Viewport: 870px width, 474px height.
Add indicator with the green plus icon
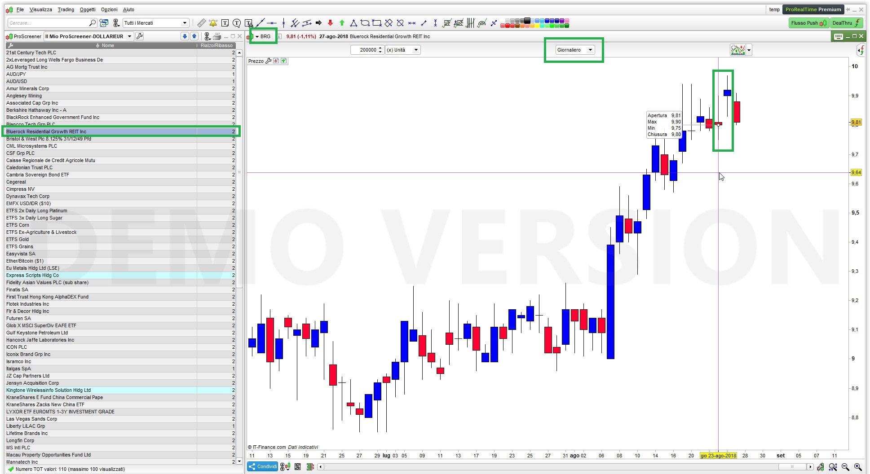tap(284, 61)
